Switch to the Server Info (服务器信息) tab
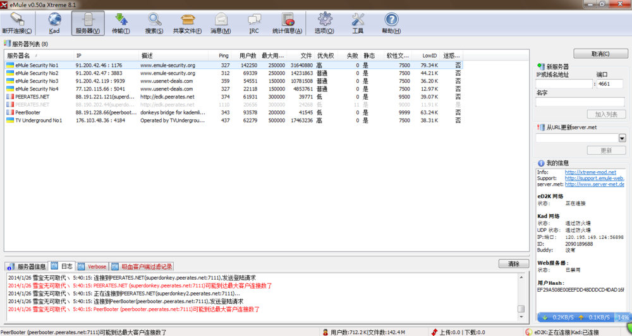 pos(27,267)
